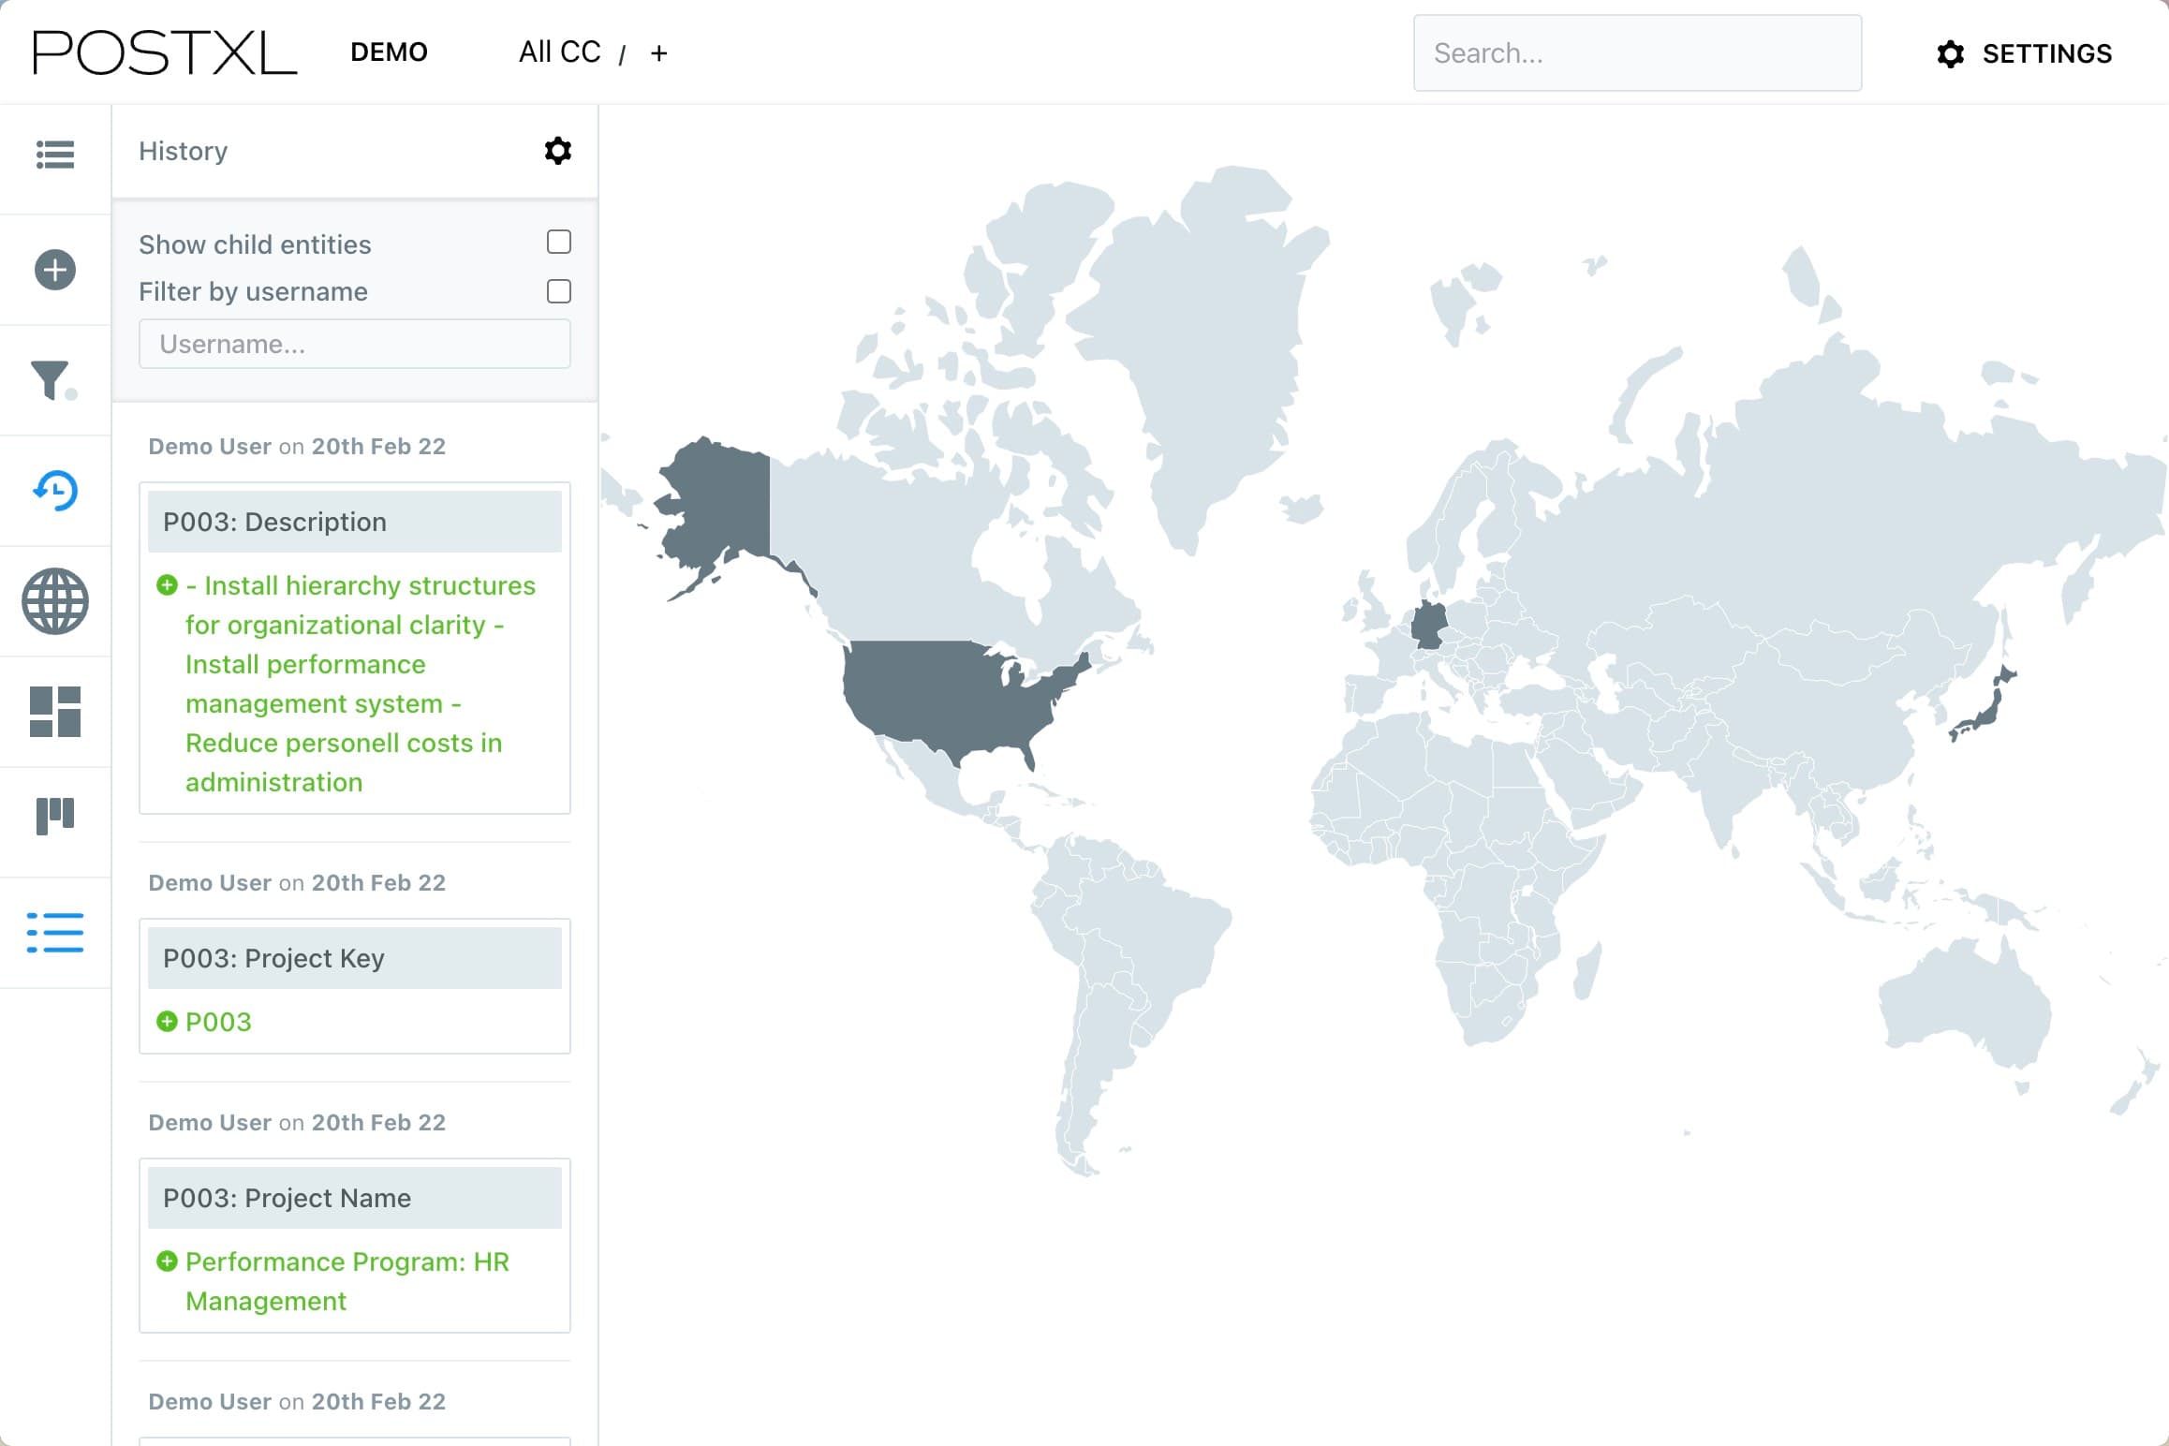2169x1446 pixels.
Task: Click the plus next to the breadcrumb path
Action: tap(659, 52)
